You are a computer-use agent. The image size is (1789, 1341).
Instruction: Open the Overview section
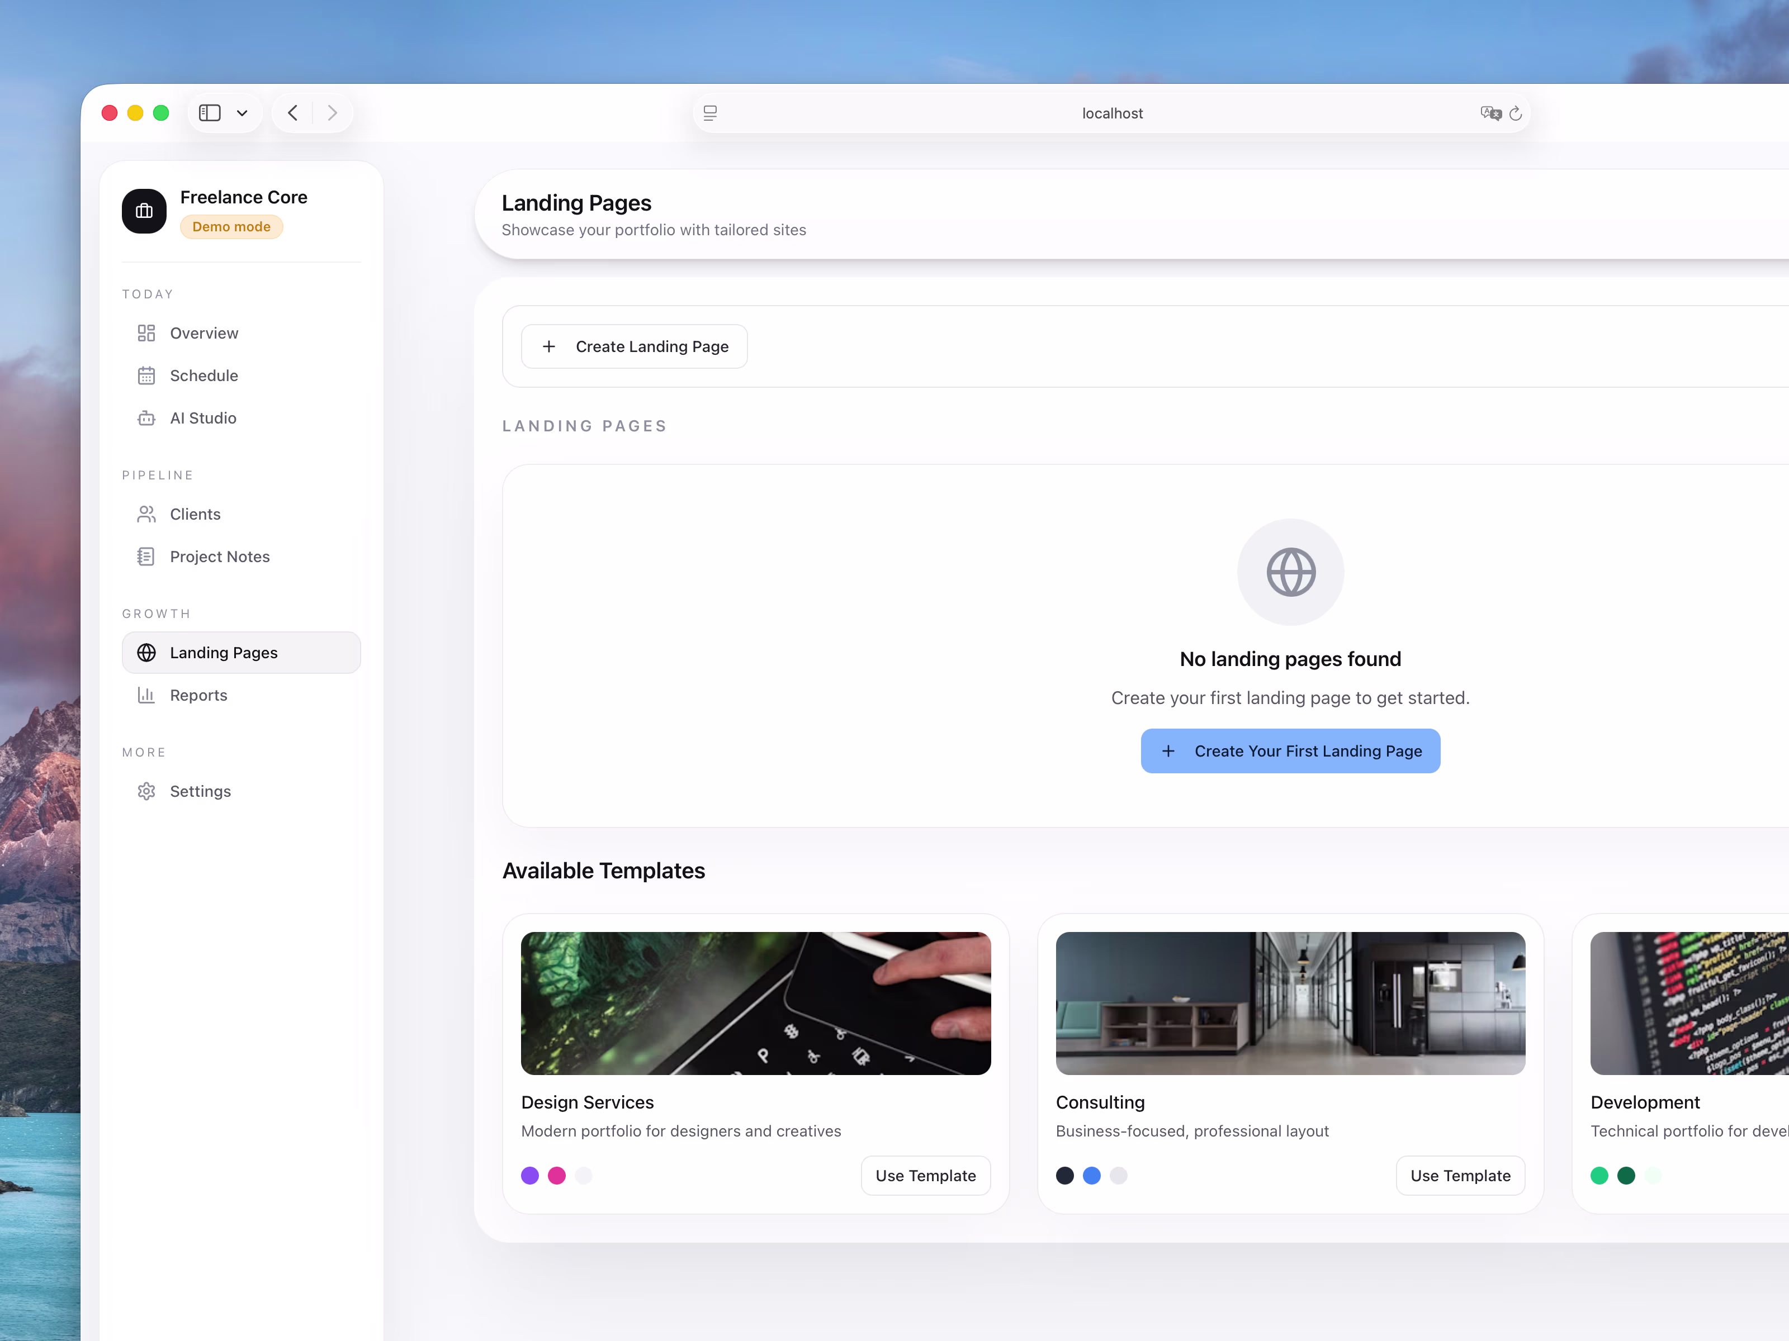(204, 333)
